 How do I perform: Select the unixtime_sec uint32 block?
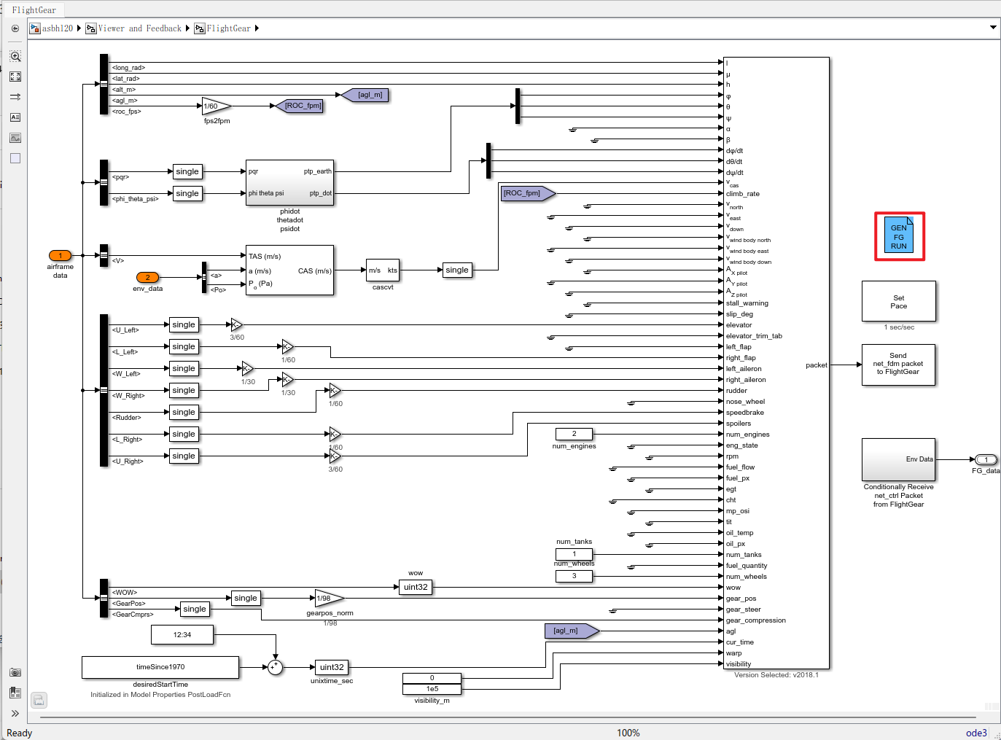[x=332, y=667]
